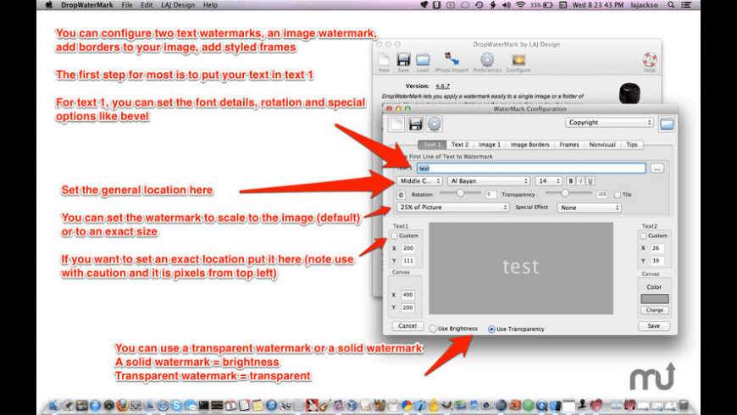Insert copyright symbol button near Rotation
The image size is (737, 415).
pyautogui.click(x=401, y=195)
